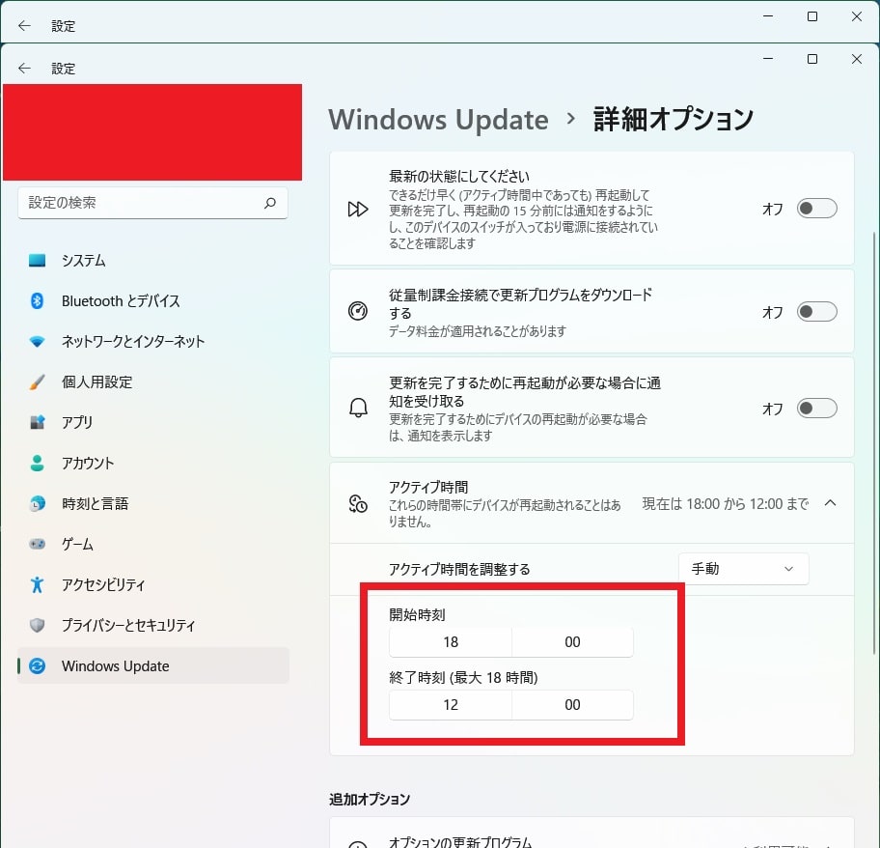Open the 手動 active hours dropdown
This screenshot has height=848, width=880.
click(x=744, y=569)
